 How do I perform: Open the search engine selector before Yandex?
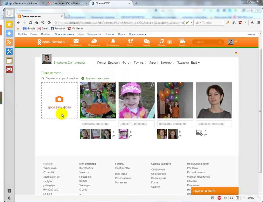pos(198,23)
